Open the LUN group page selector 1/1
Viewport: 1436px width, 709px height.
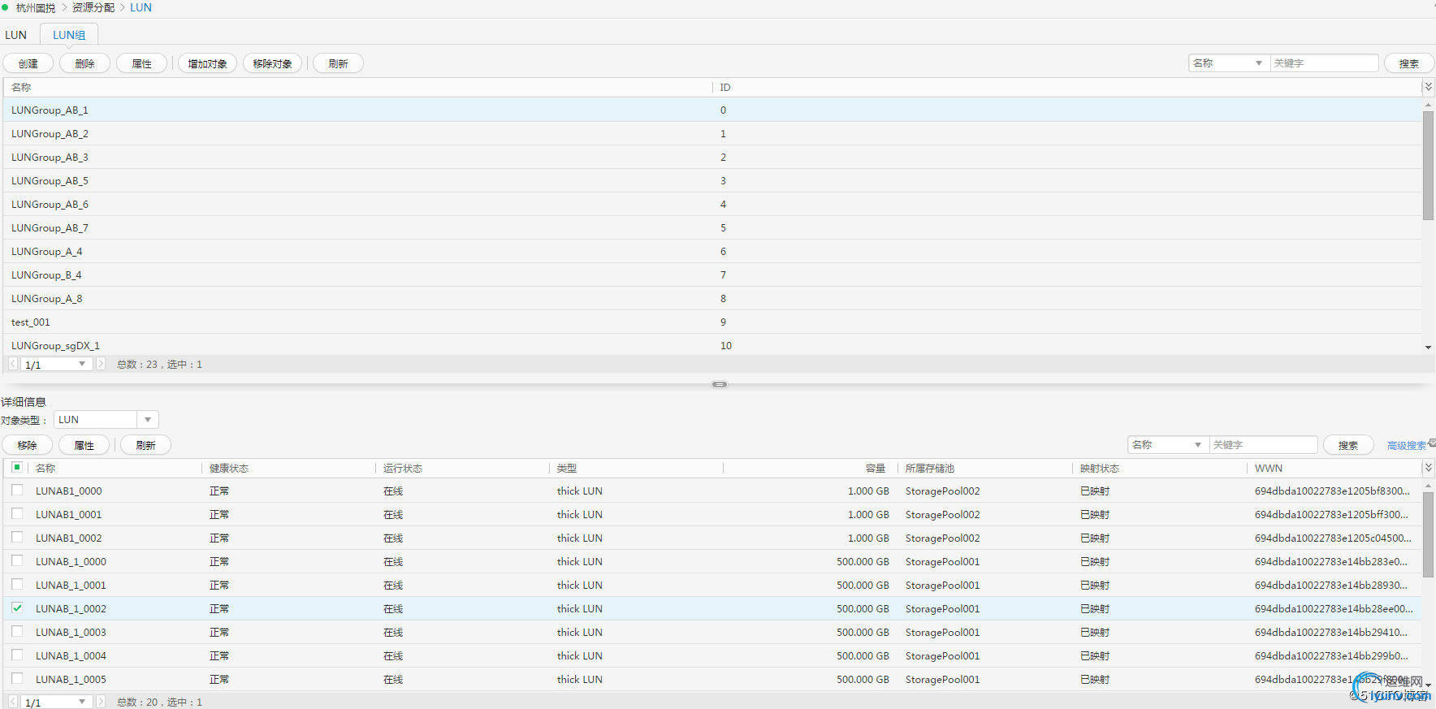tap(56, 364)
